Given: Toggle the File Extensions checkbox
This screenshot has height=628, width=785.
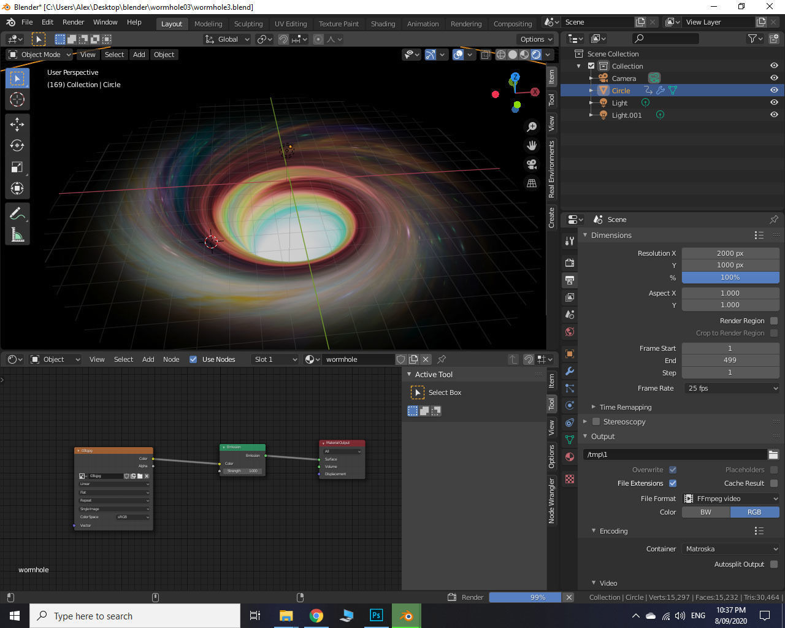Looking at the screenshot, I should 673,483.
